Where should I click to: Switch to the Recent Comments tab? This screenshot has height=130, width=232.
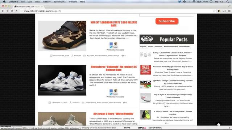[x=155, y=47]
